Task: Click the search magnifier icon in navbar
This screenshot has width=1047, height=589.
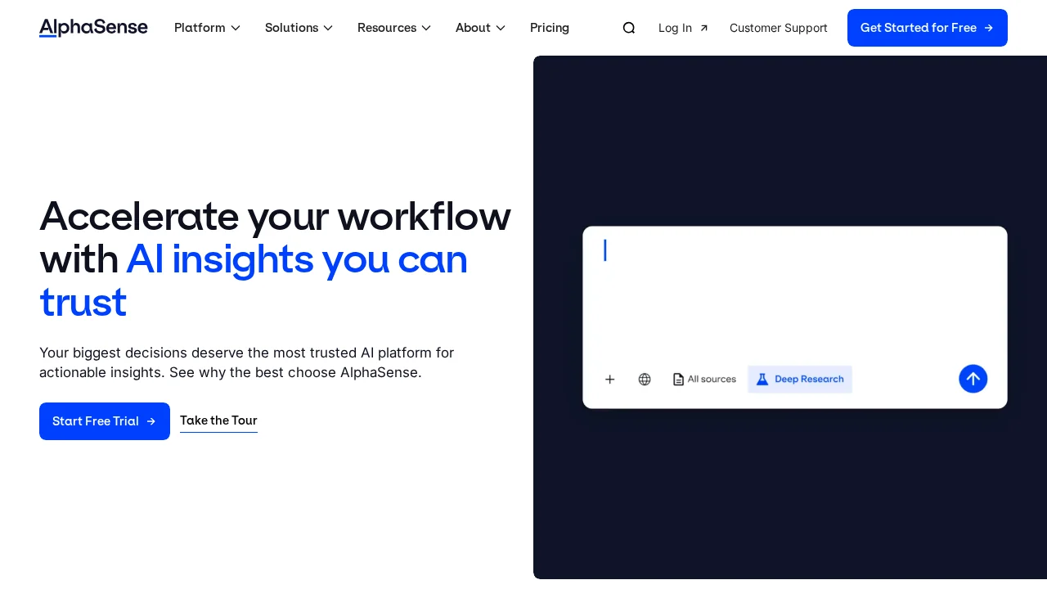Action: [x=628, y=27]
